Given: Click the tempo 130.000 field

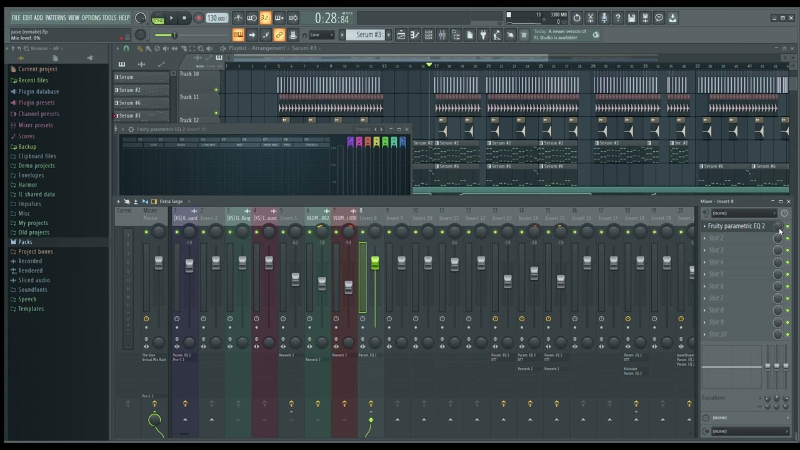Looking at the screenshot, I should (x=217, y=18).
